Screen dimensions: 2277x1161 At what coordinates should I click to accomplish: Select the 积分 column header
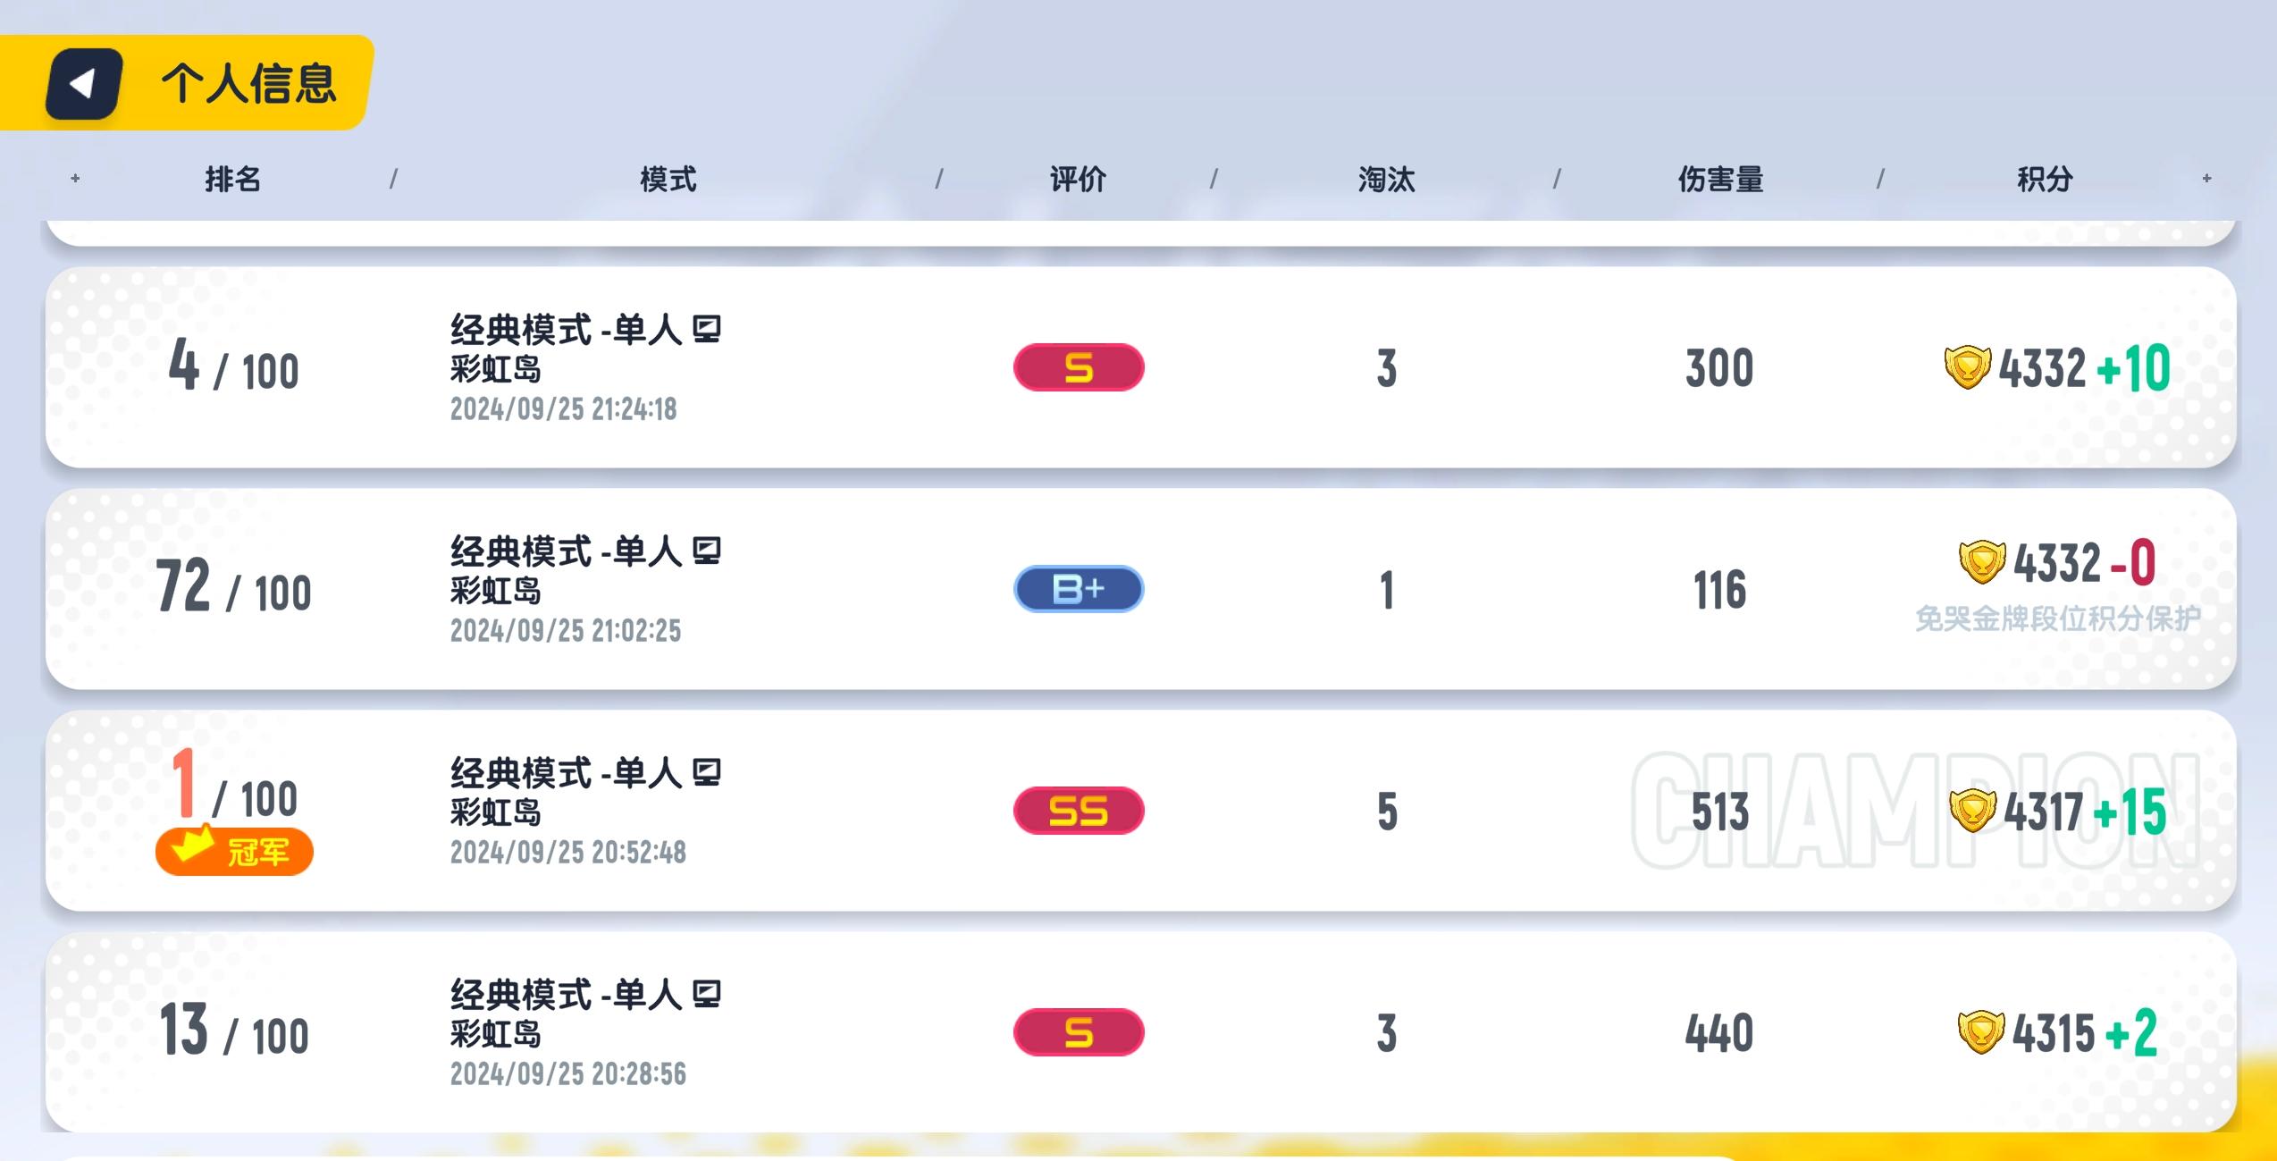(2045, 180)
